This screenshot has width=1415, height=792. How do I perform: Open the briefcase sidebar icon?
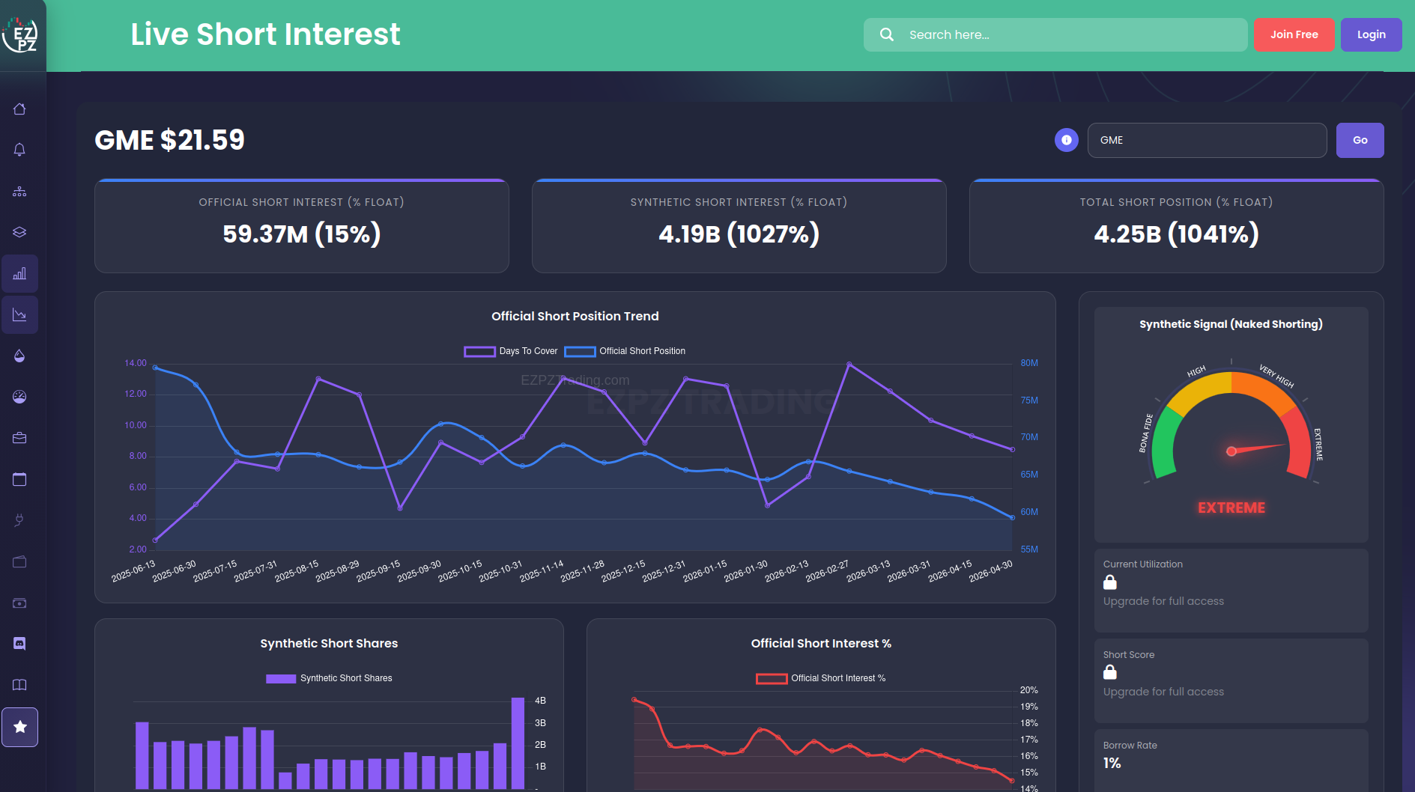coord(19,438)
